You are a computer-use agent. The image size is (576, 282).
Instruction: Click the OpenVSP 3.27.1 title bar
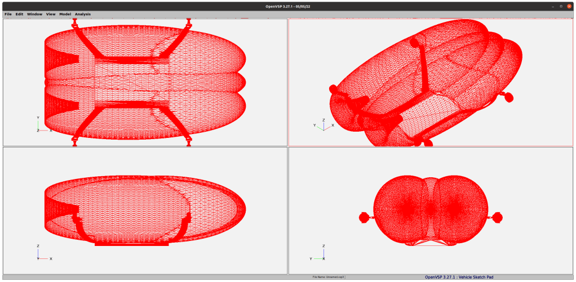[x=288, y=6]
